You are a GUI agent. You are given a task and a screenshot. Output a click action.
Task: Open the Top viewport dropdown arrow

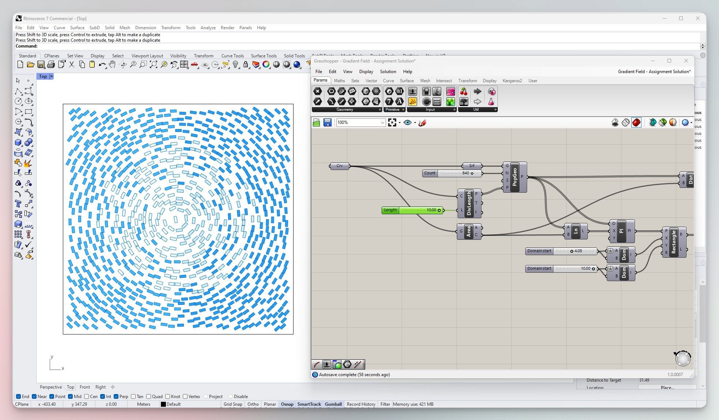click(x=52, y=76)
